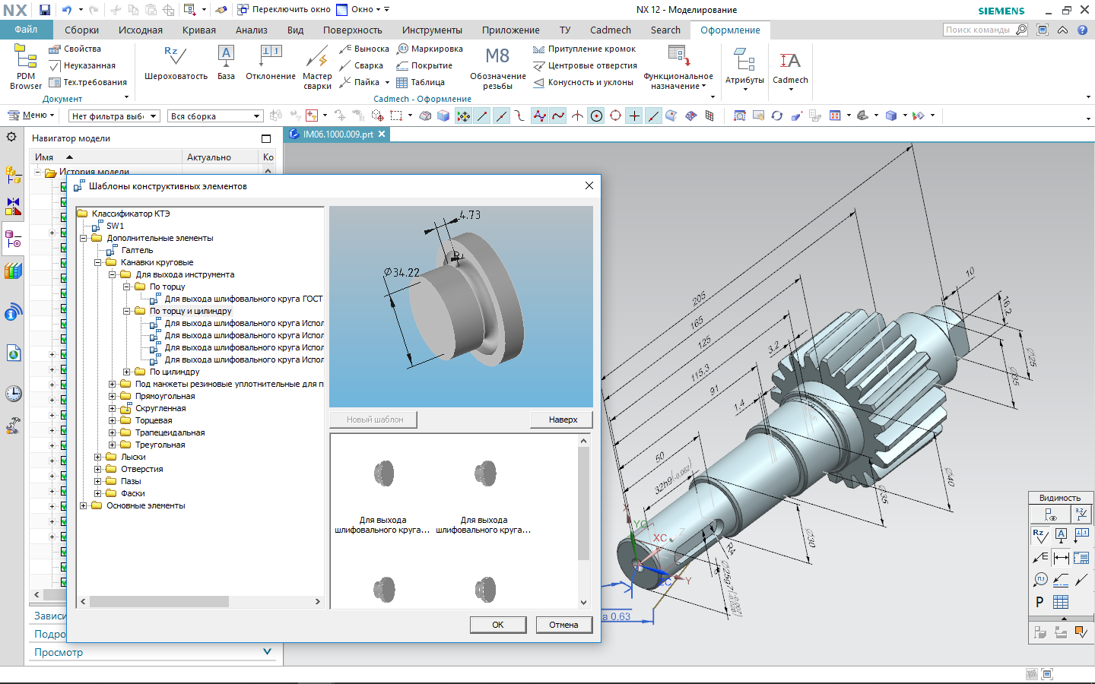Expand the Основные элементы node
Screen dimensions: 1095x684
[84, 506]
